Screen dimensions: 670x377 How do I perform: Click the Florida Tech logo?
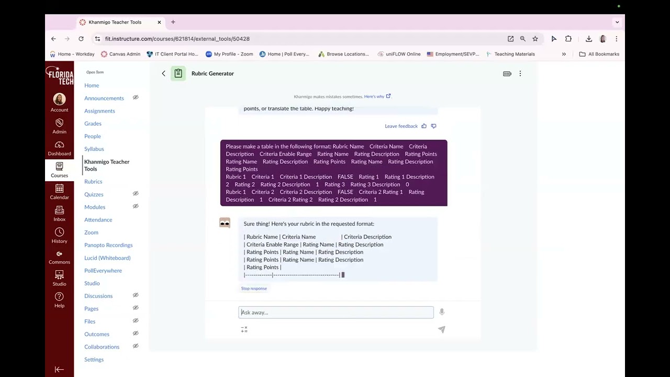pos(59,75)
